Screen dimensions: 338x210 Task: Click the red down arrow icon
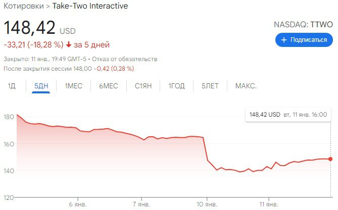tap(69, 44)
